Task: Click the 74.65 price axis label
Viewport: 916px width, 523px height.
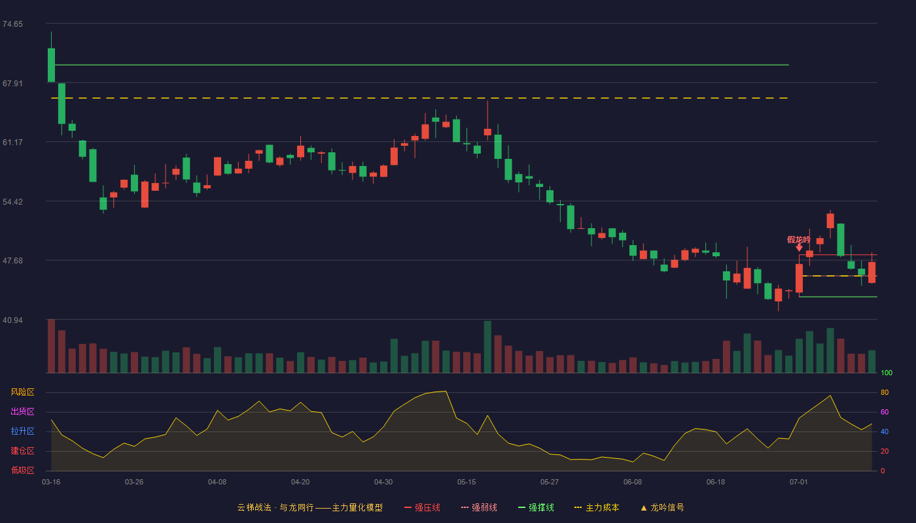Action: pos(12,24)
